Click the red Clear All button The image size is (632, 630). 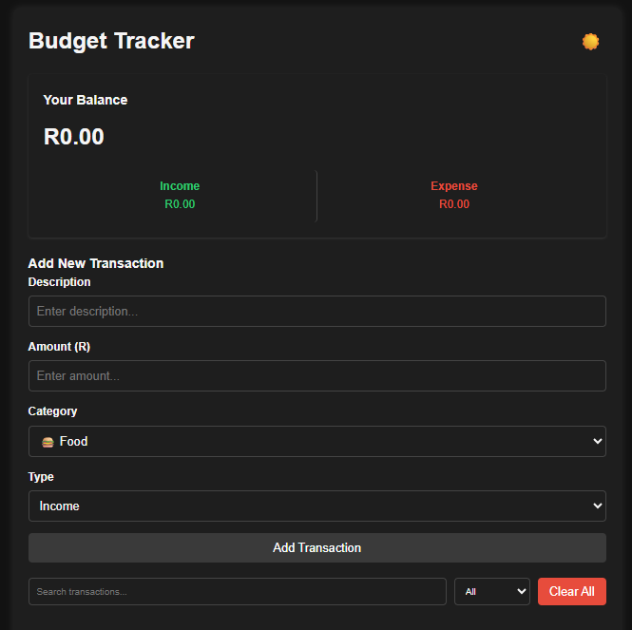tap(571, 591)
